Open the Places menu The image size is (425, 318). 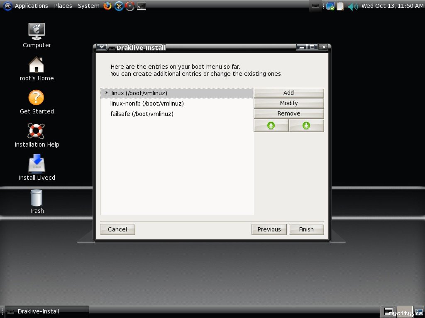click(63, 6)
